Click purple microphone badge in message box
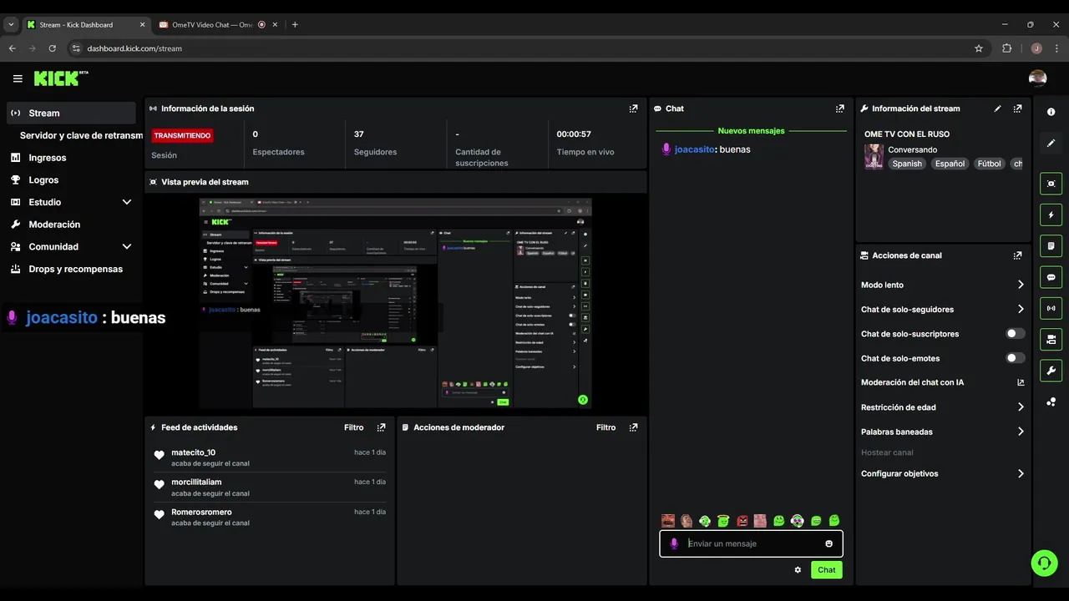This screenshot has width=1069, height=601. [674, 543]
